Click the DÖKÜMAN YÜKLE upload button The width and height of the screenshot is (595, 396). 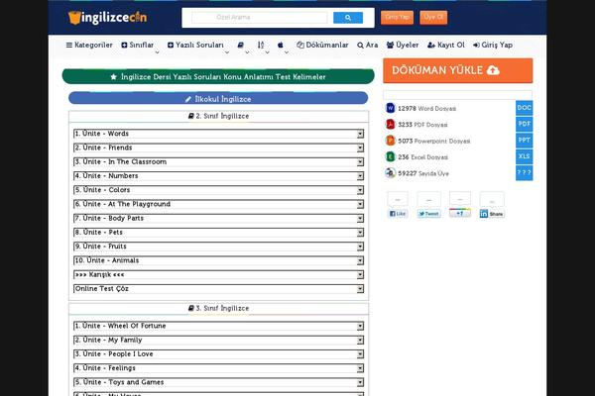point(457,70)
